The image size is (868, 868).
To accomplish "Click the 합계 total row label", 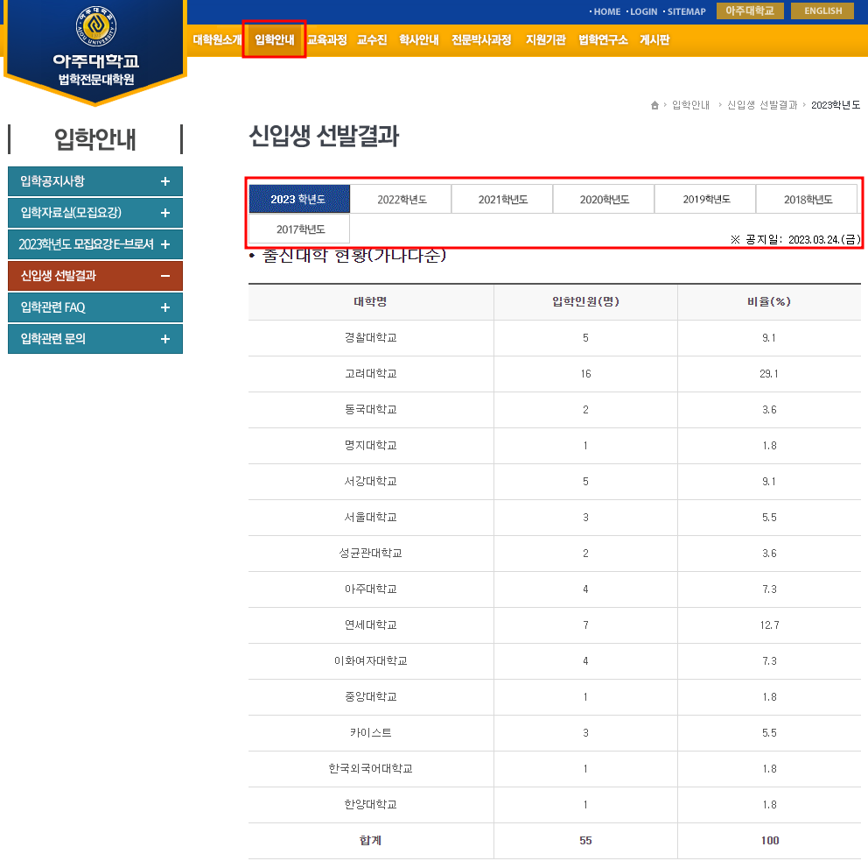I will pyautogui.click(x=370, y=840).
